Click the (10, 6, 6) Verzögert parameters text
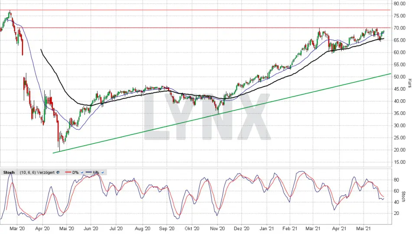Image resolution: width=416 pixels, height=234 pixels. pos(37,172)
